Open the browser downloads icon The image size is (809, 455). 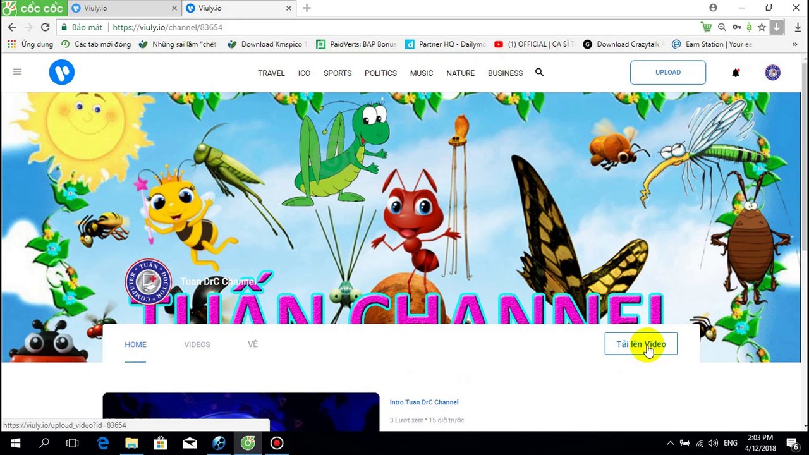click(x=796, y=27)
